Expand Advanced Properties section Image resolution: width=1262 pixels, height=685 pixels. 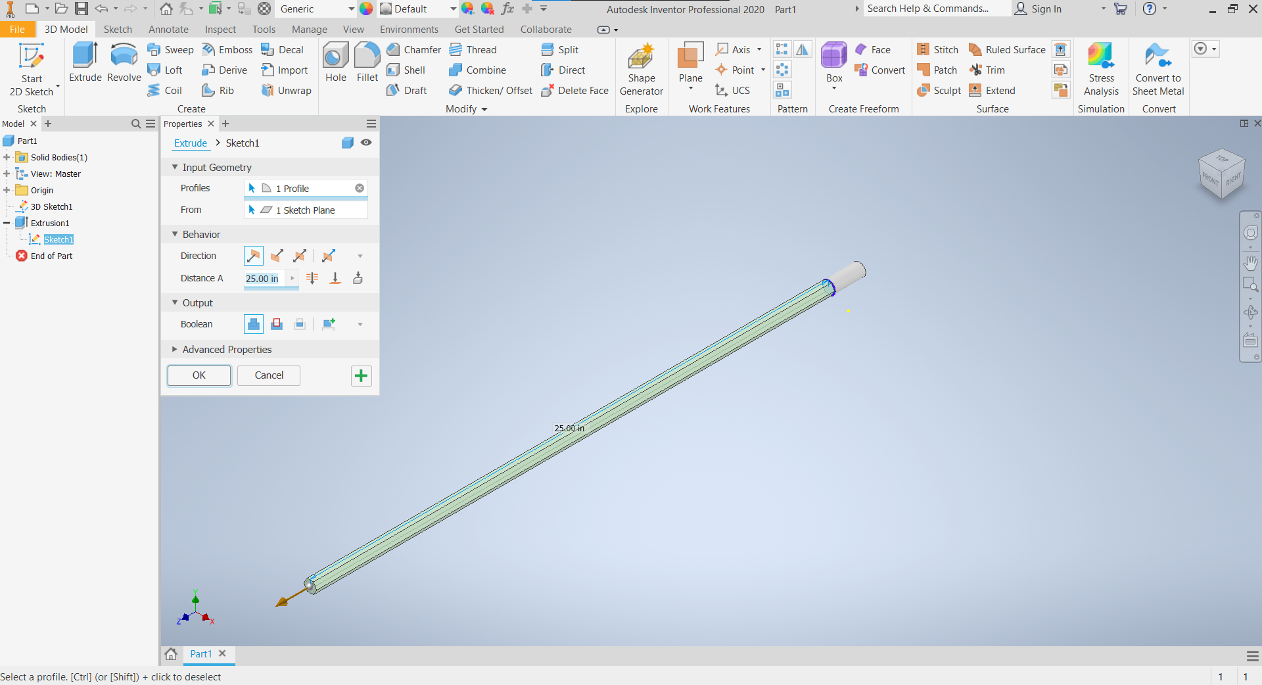175,350
